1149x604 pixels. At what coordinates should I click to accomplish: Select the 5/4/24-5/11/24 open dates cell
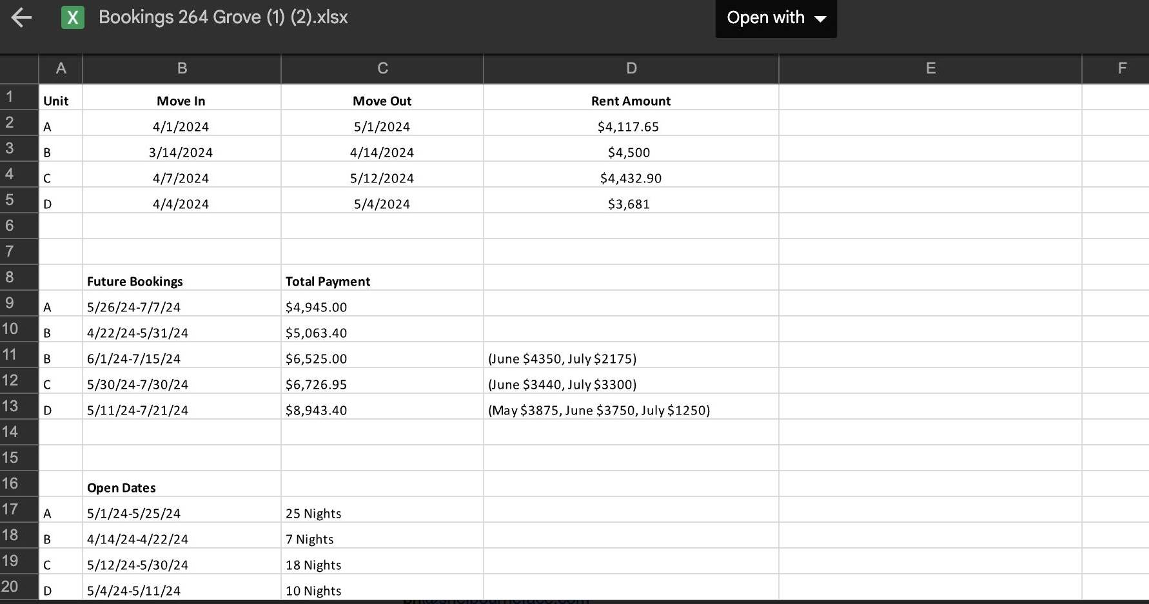pos(182,587)
